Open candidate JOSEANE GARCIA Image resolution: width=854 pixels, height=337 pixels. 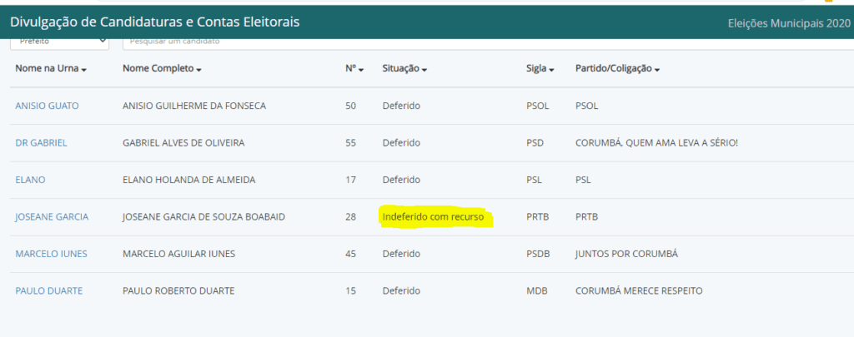click(52, 217)
